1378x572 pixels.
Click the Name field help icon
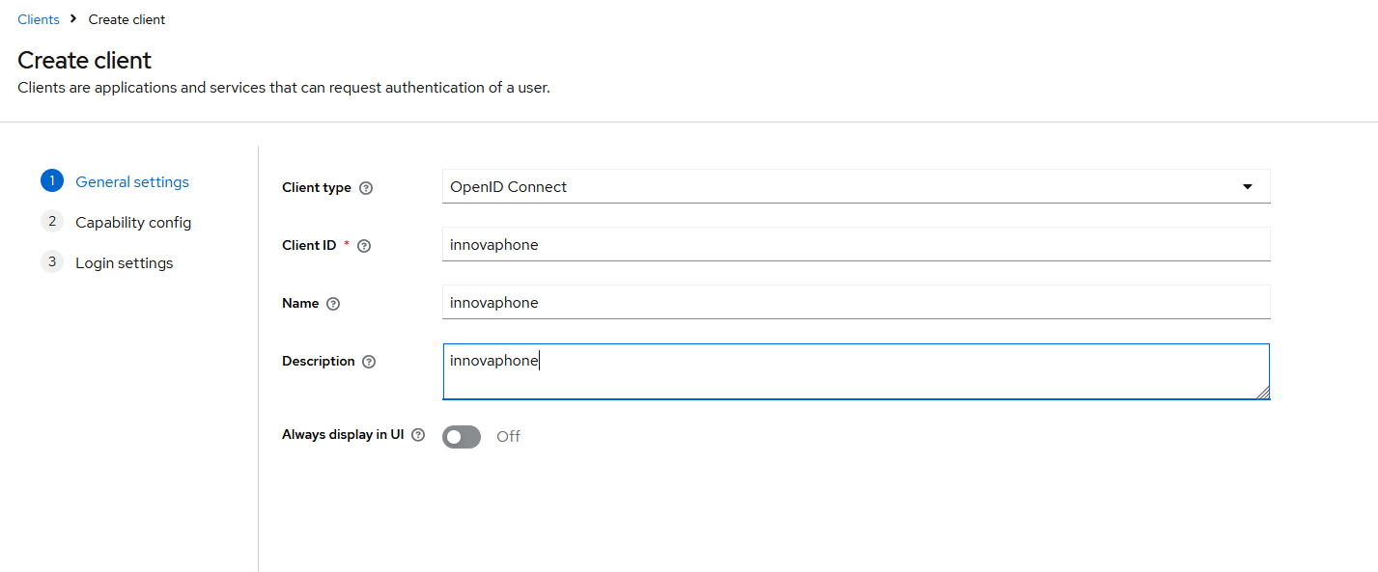click(333, 304)
